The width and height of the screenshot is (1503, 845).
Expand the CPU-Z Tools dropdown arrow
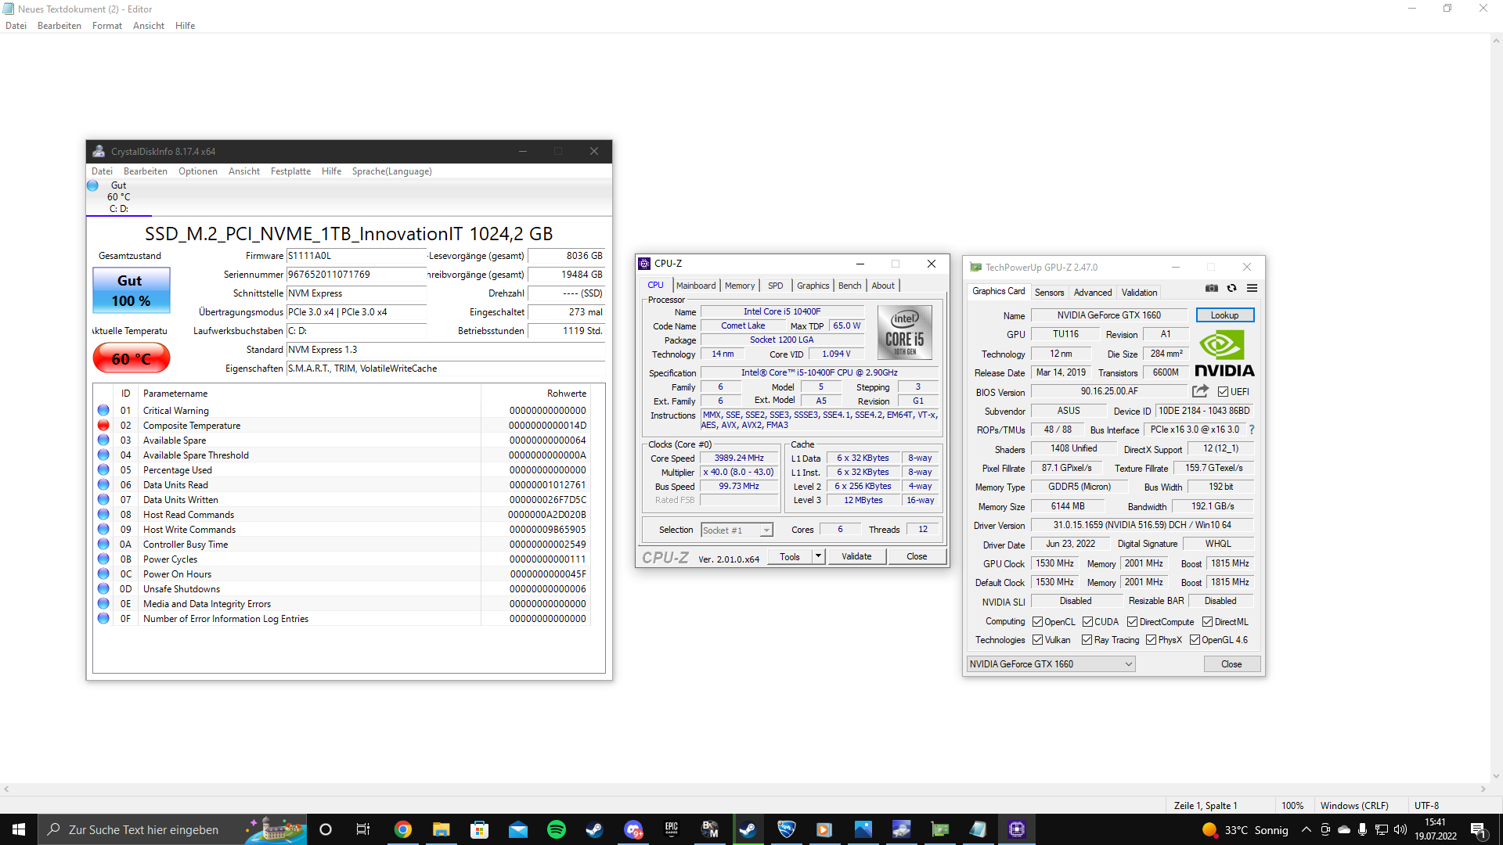818,556
